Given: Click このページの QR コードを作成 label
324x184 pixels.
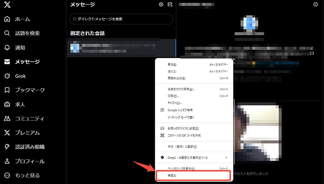Looking at the screenshot, I should point(184,136).
